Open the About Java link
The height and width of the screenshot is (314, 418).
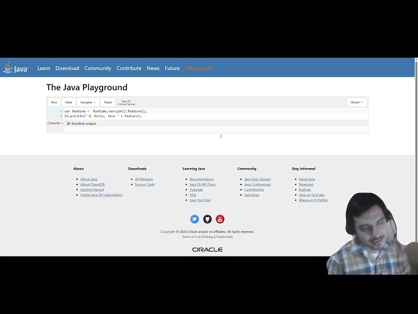click(x=89, y=179)
